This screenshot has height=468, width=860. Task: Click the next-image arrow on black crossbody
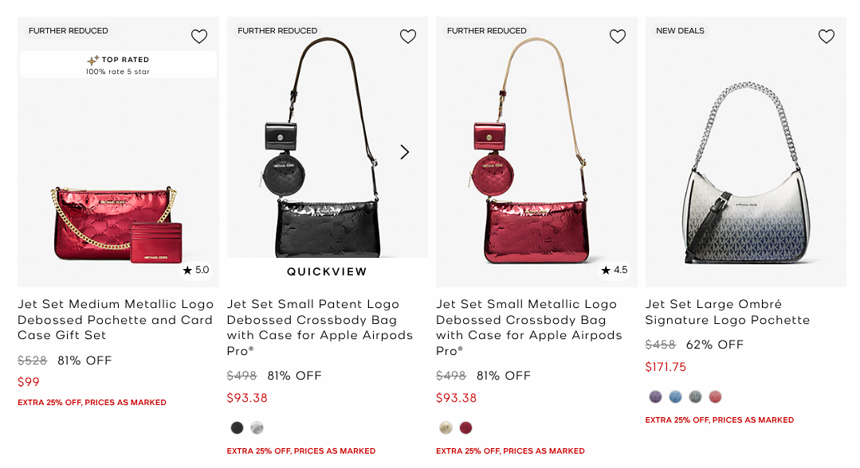point(404,151)
